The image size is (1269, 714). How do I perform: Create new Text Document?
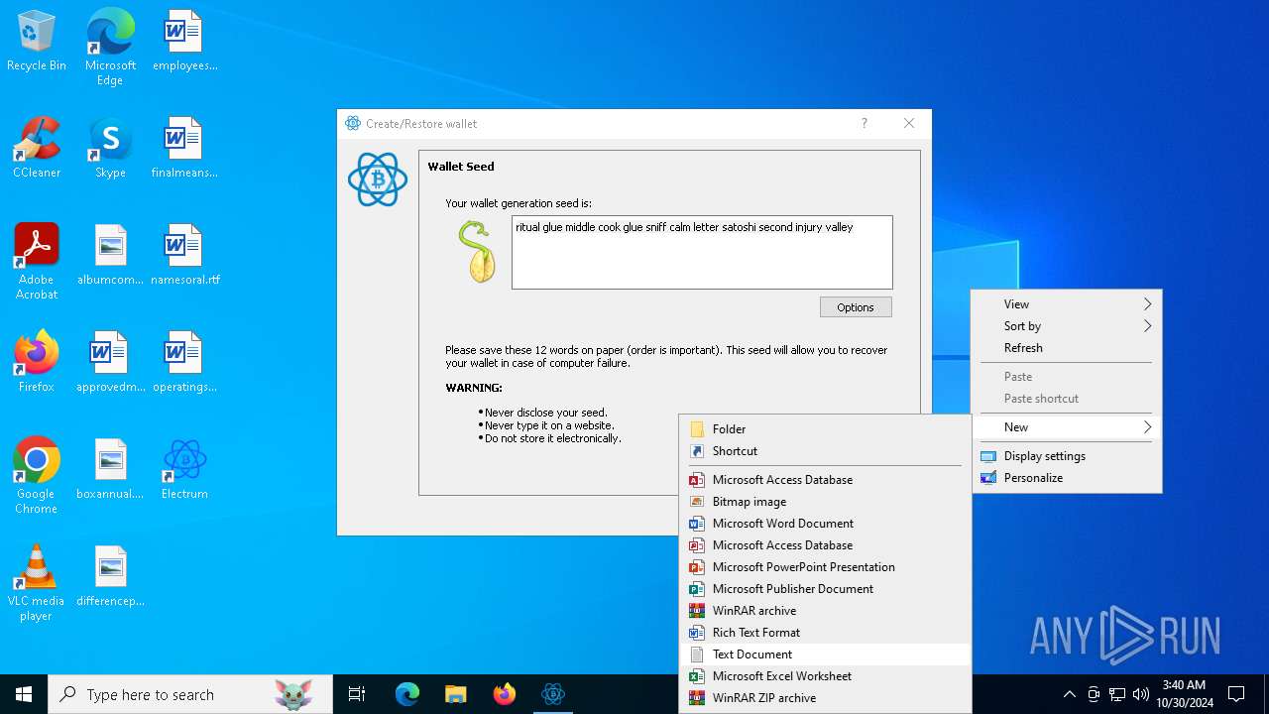pos(825,654)
